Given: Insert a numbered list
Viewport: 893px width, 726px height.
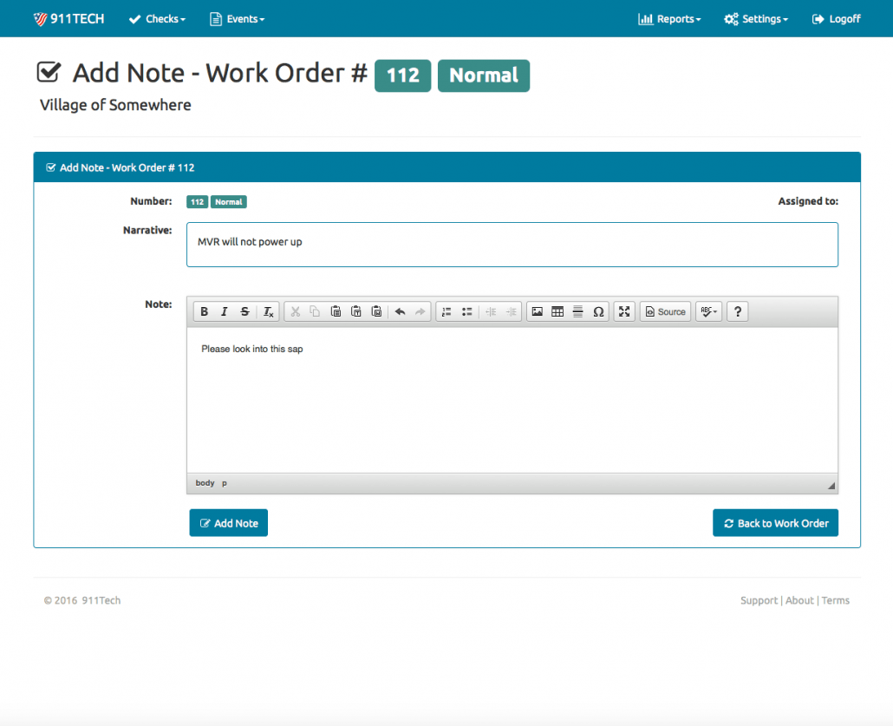Looking at the screenshot, I should [446, 312].
